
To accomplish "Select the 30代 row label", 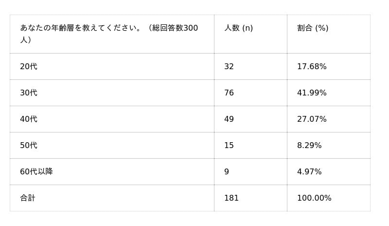I will 29,93.
